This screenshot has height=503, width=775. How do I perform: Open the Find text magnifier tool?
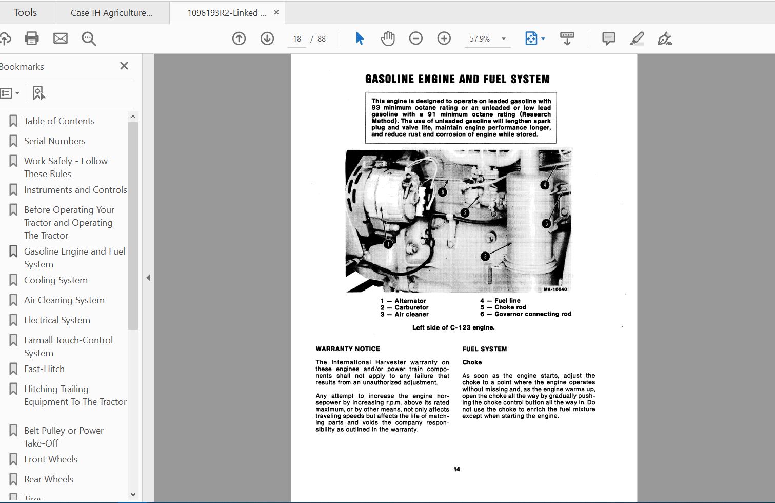point(89,38)
